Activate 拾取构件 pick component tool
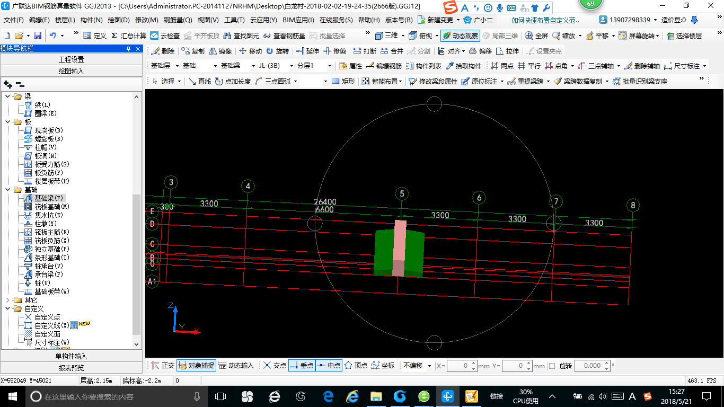 pyautogui.click(x=464, y=66)
